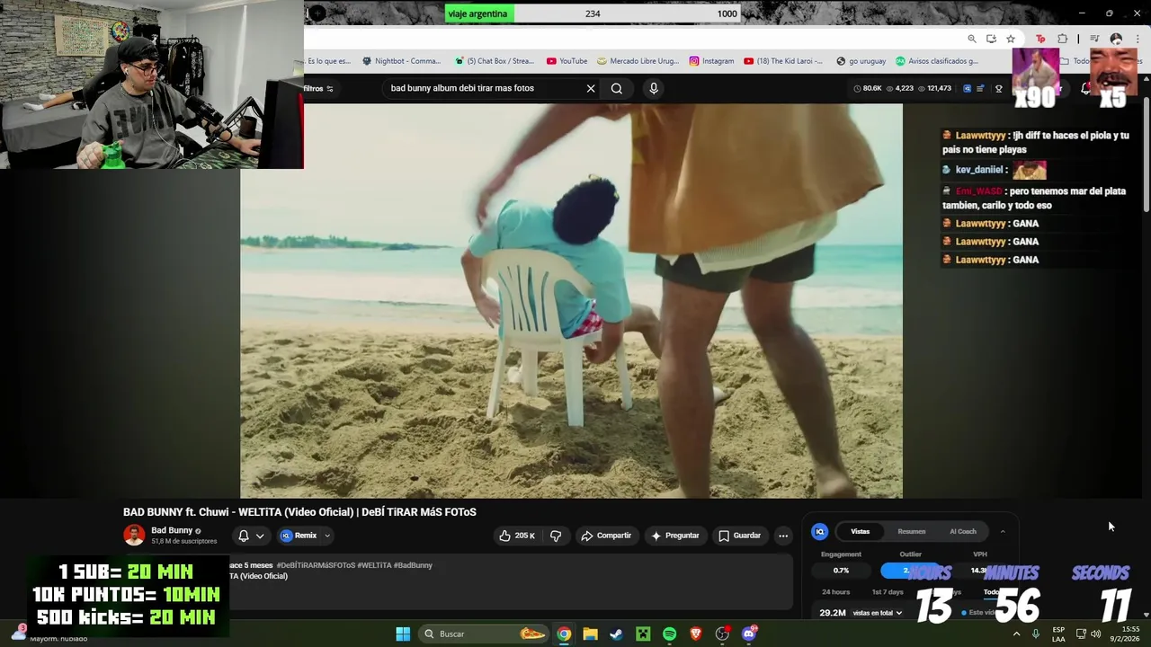Open the Instagram bookmark

712,61
